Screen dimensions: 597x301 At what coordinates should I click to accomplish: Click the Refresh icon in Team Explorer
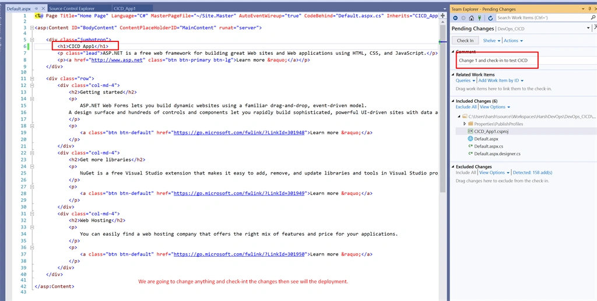[x=490, y=18]
